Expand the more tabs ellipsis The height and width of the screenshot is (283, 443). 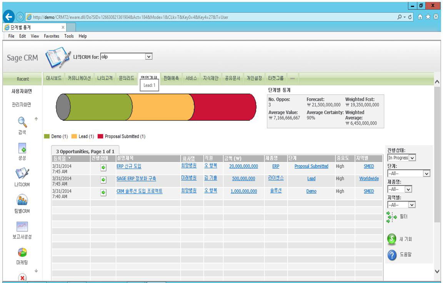click(292, 79)
